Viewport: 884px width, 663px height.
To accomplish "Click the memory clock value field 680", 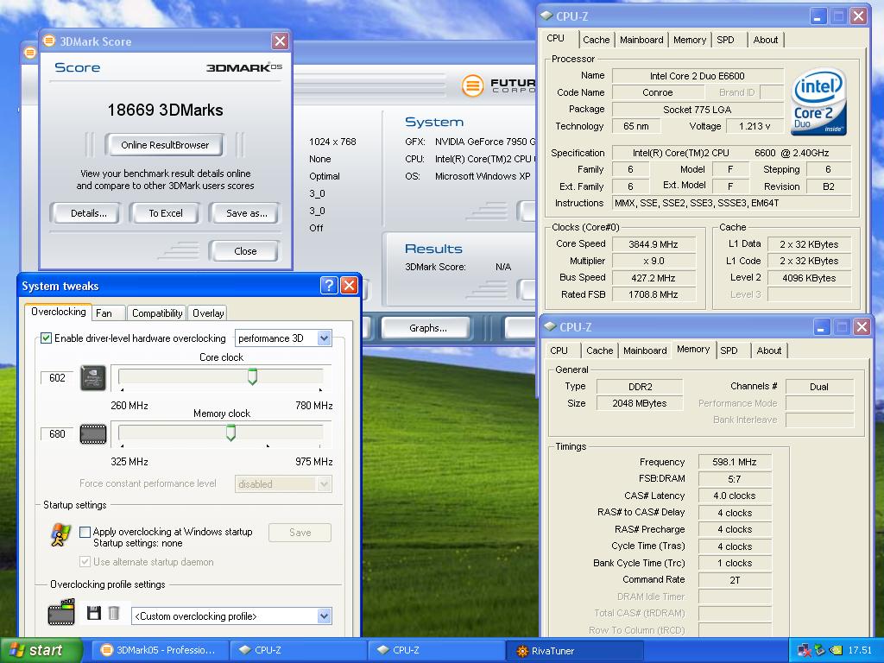I will tap(57, 434).
